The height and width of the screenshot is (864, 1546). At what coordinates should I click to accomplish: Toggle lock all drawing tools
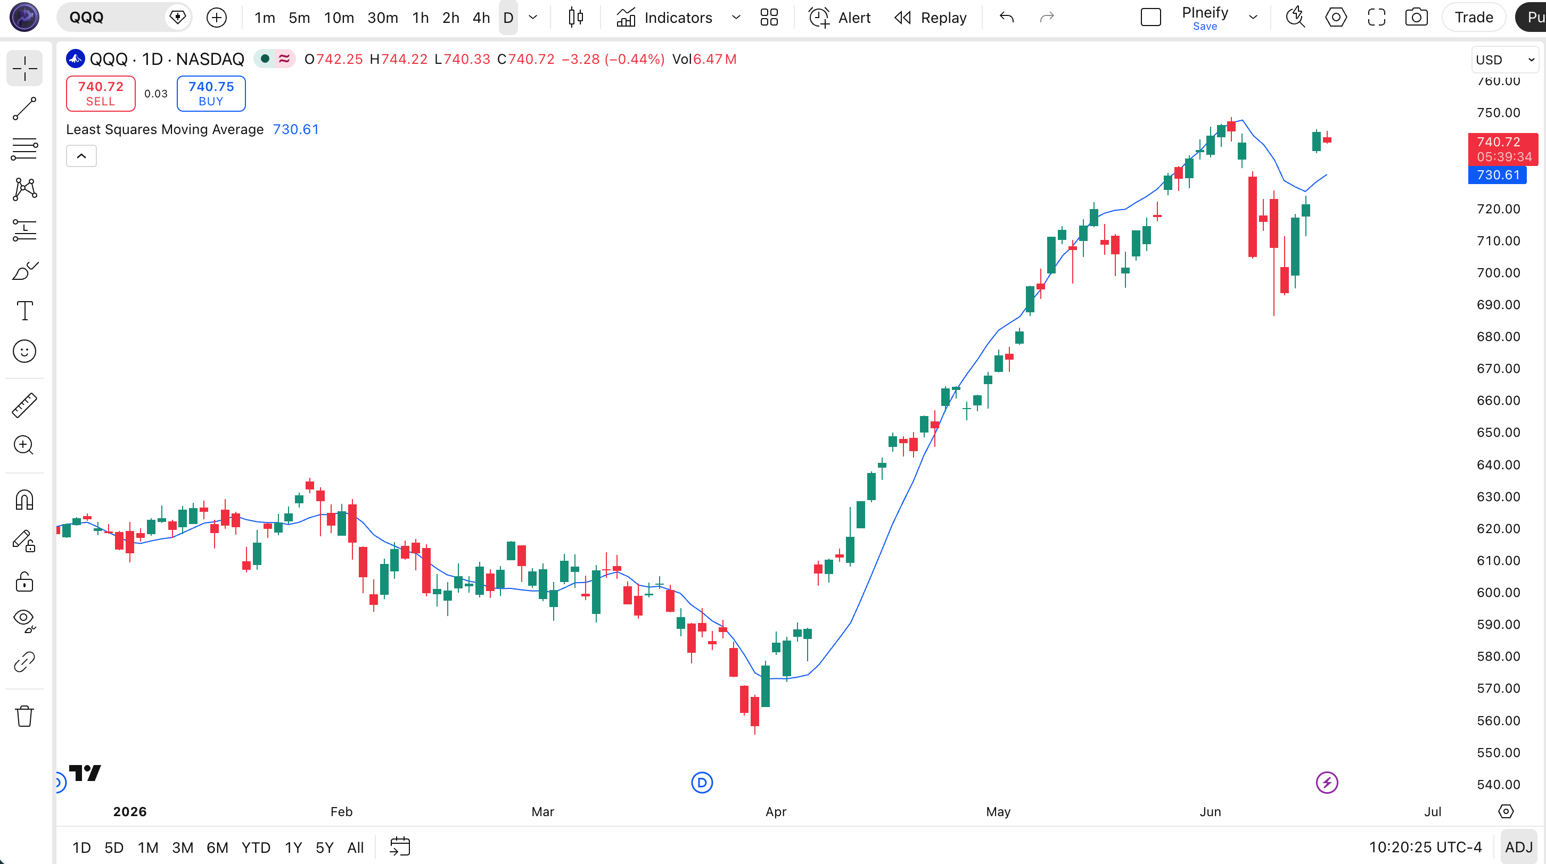click(24, 581)
